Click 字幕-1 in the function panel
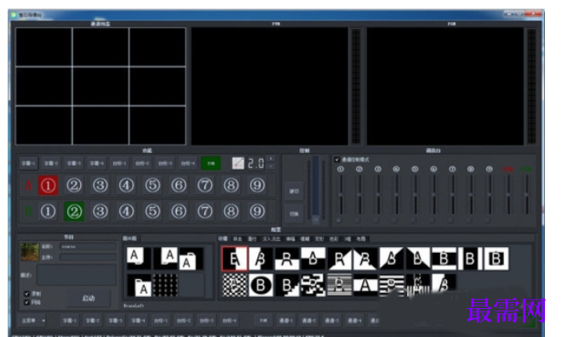This screenshot has width=562, height=337. [28, 163]
